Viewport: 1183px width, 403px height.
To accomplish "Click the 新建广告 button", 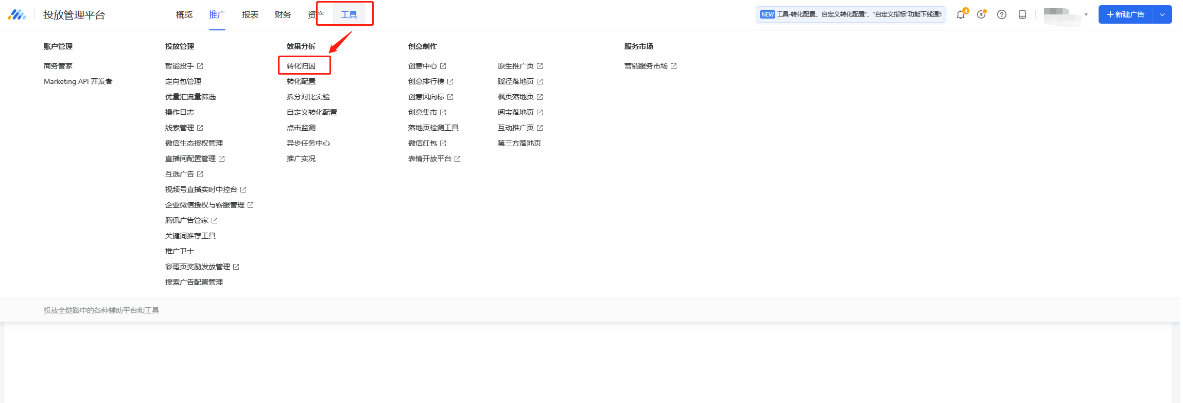I will point(1125,15).
